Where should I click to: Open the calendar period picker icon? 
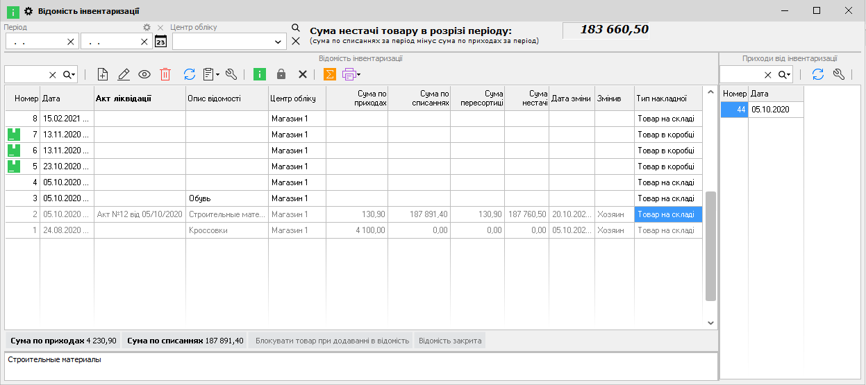click(x=160, y=42)
